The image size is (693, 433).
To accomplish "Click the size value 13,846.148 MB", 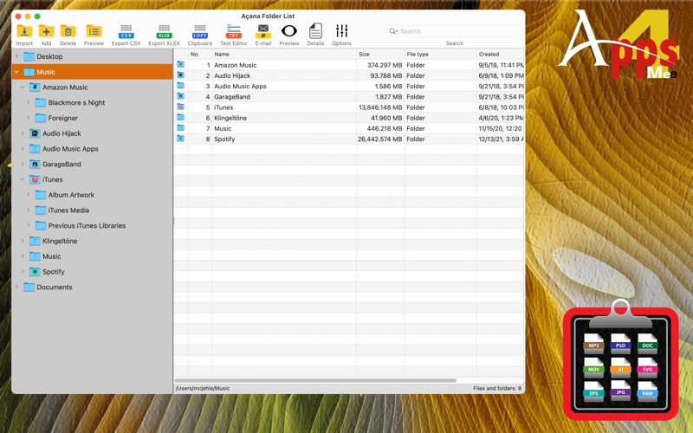I will click(x=380, y=107).
